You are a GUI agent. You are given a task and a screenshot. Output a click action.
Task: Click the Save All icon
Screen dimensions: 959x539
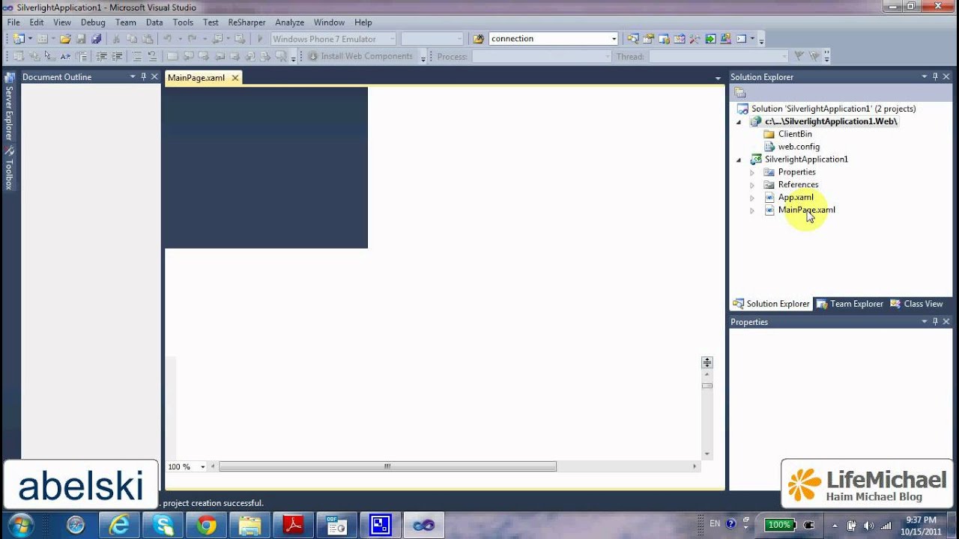(x=96, y=39)
